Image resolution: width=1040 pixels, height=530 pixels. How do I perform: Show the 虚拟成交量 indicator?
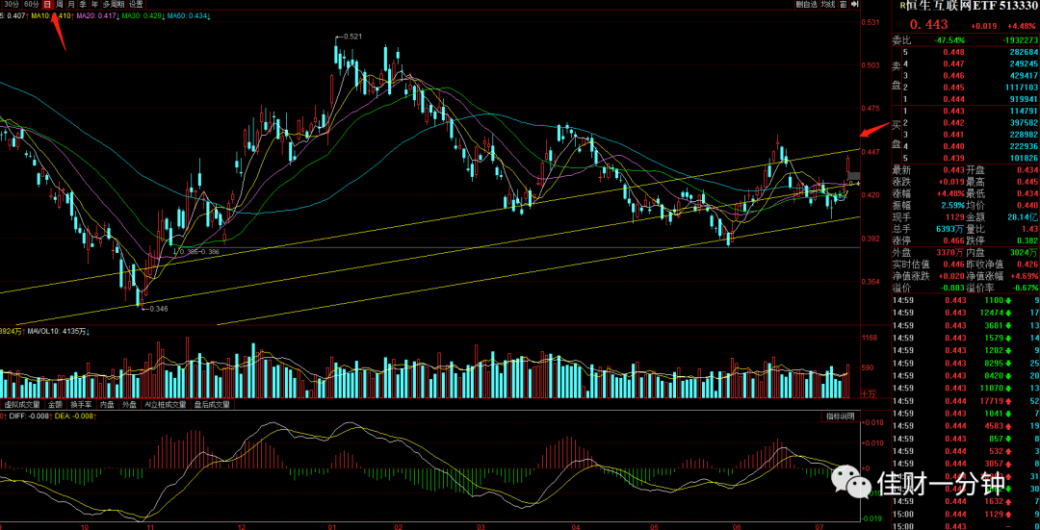click(x=22, y=403)
